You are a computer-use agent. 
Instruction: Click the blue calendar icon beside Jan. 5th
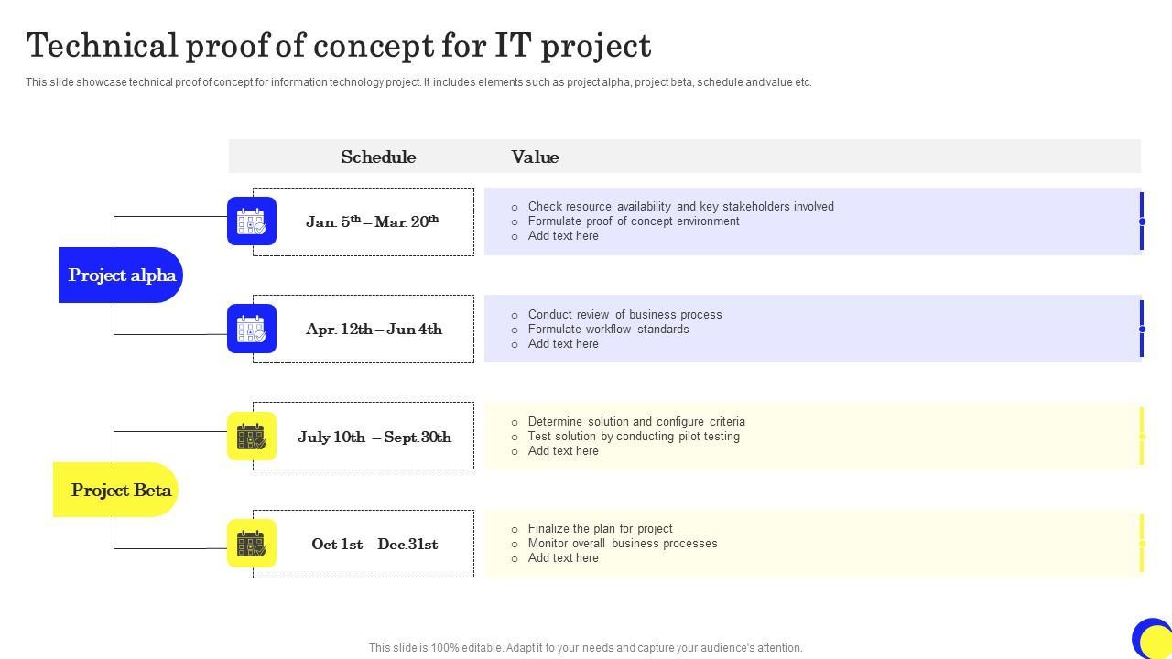click(252, 221)
